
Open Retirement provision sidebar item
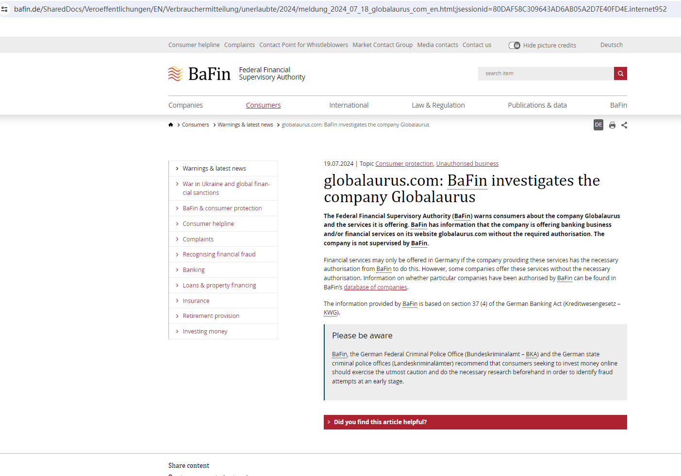[x=211, y=316]
